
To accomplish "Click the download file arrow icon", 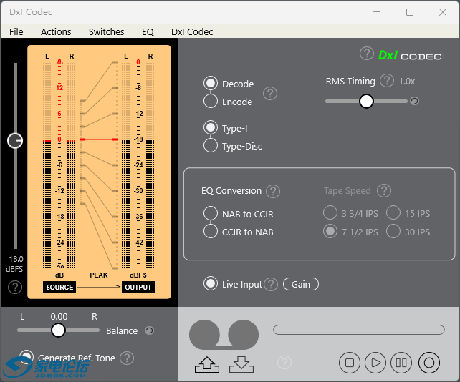I will tap(241, 365).
